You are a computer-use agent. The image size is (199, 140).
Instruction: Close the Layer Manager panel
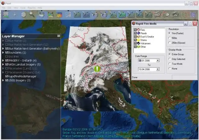click(59, 36)
